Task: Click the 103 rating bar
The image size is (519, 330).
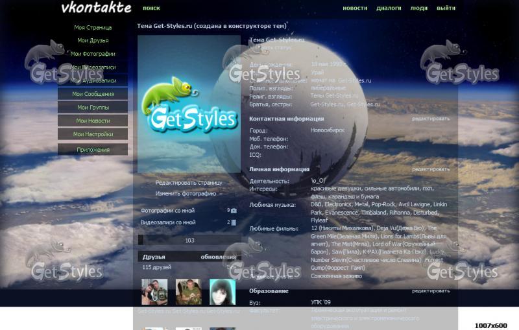Action: click(189, 240)
